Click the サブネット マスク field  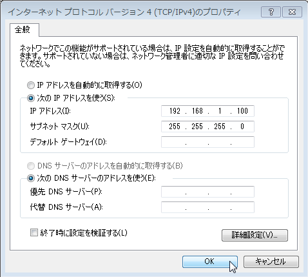(207, 127)
